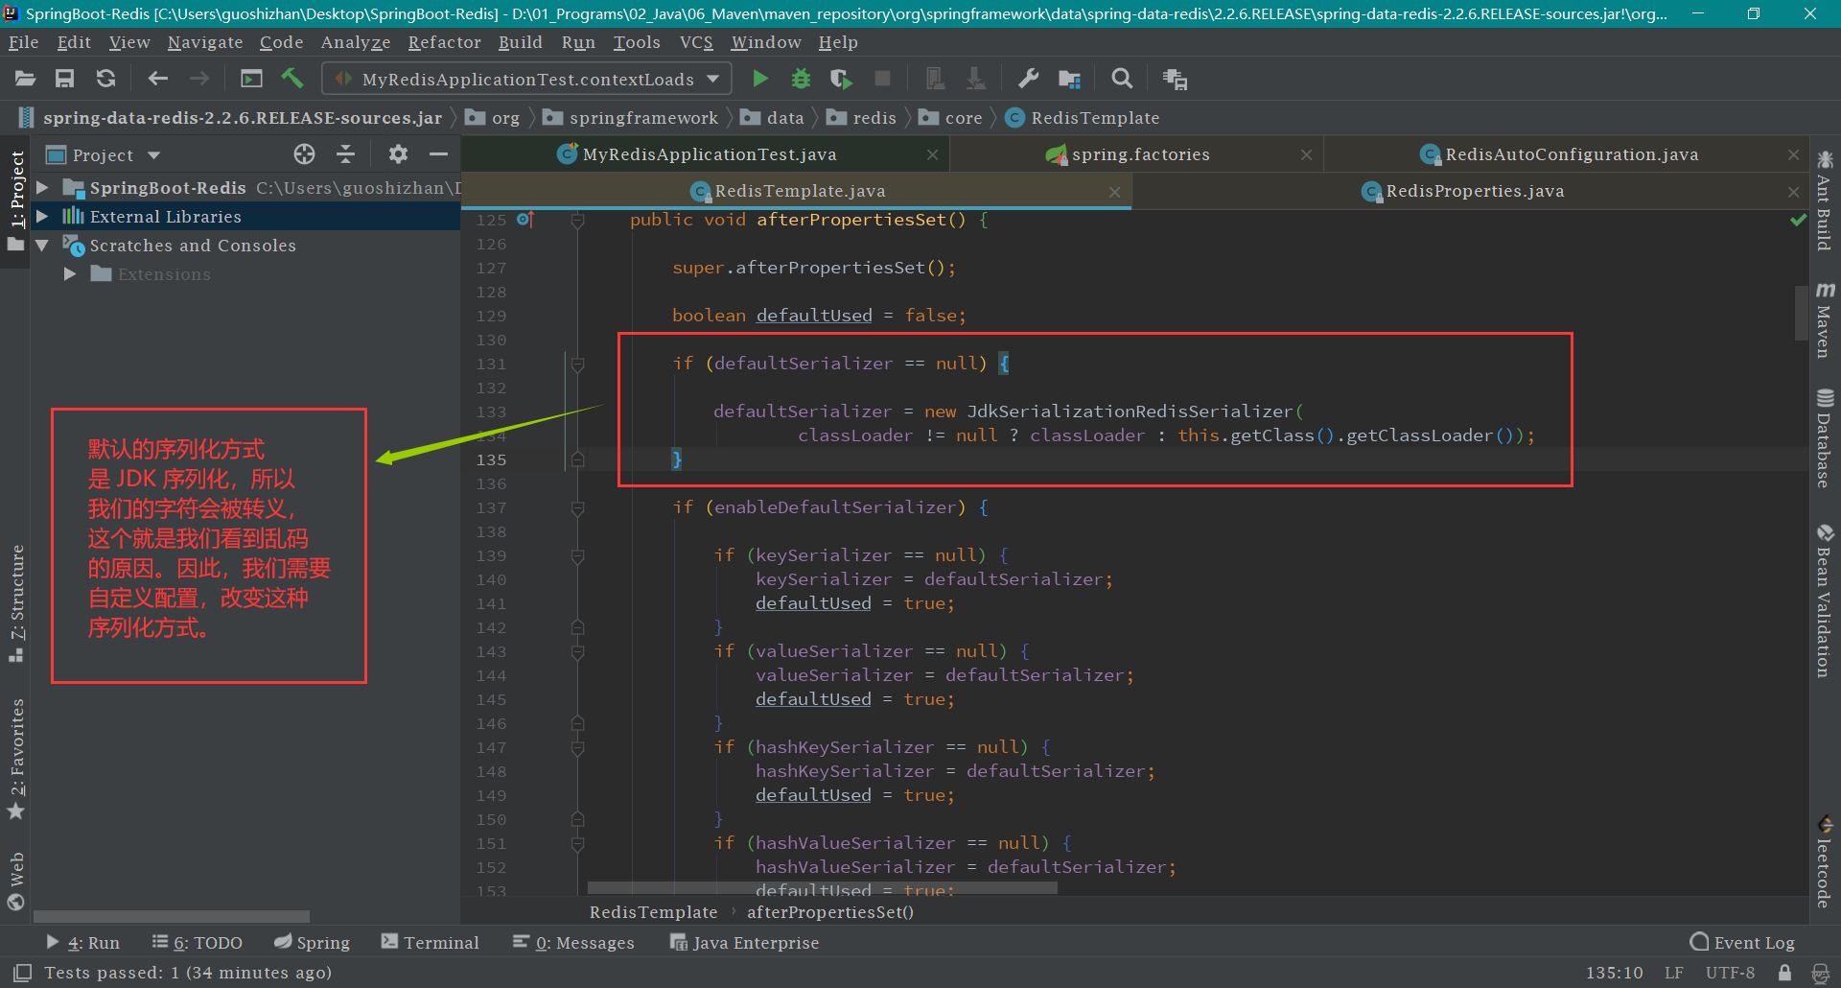Open the Refactor menu
This screenshot has height=988, width=1841.
click(444, 42)
